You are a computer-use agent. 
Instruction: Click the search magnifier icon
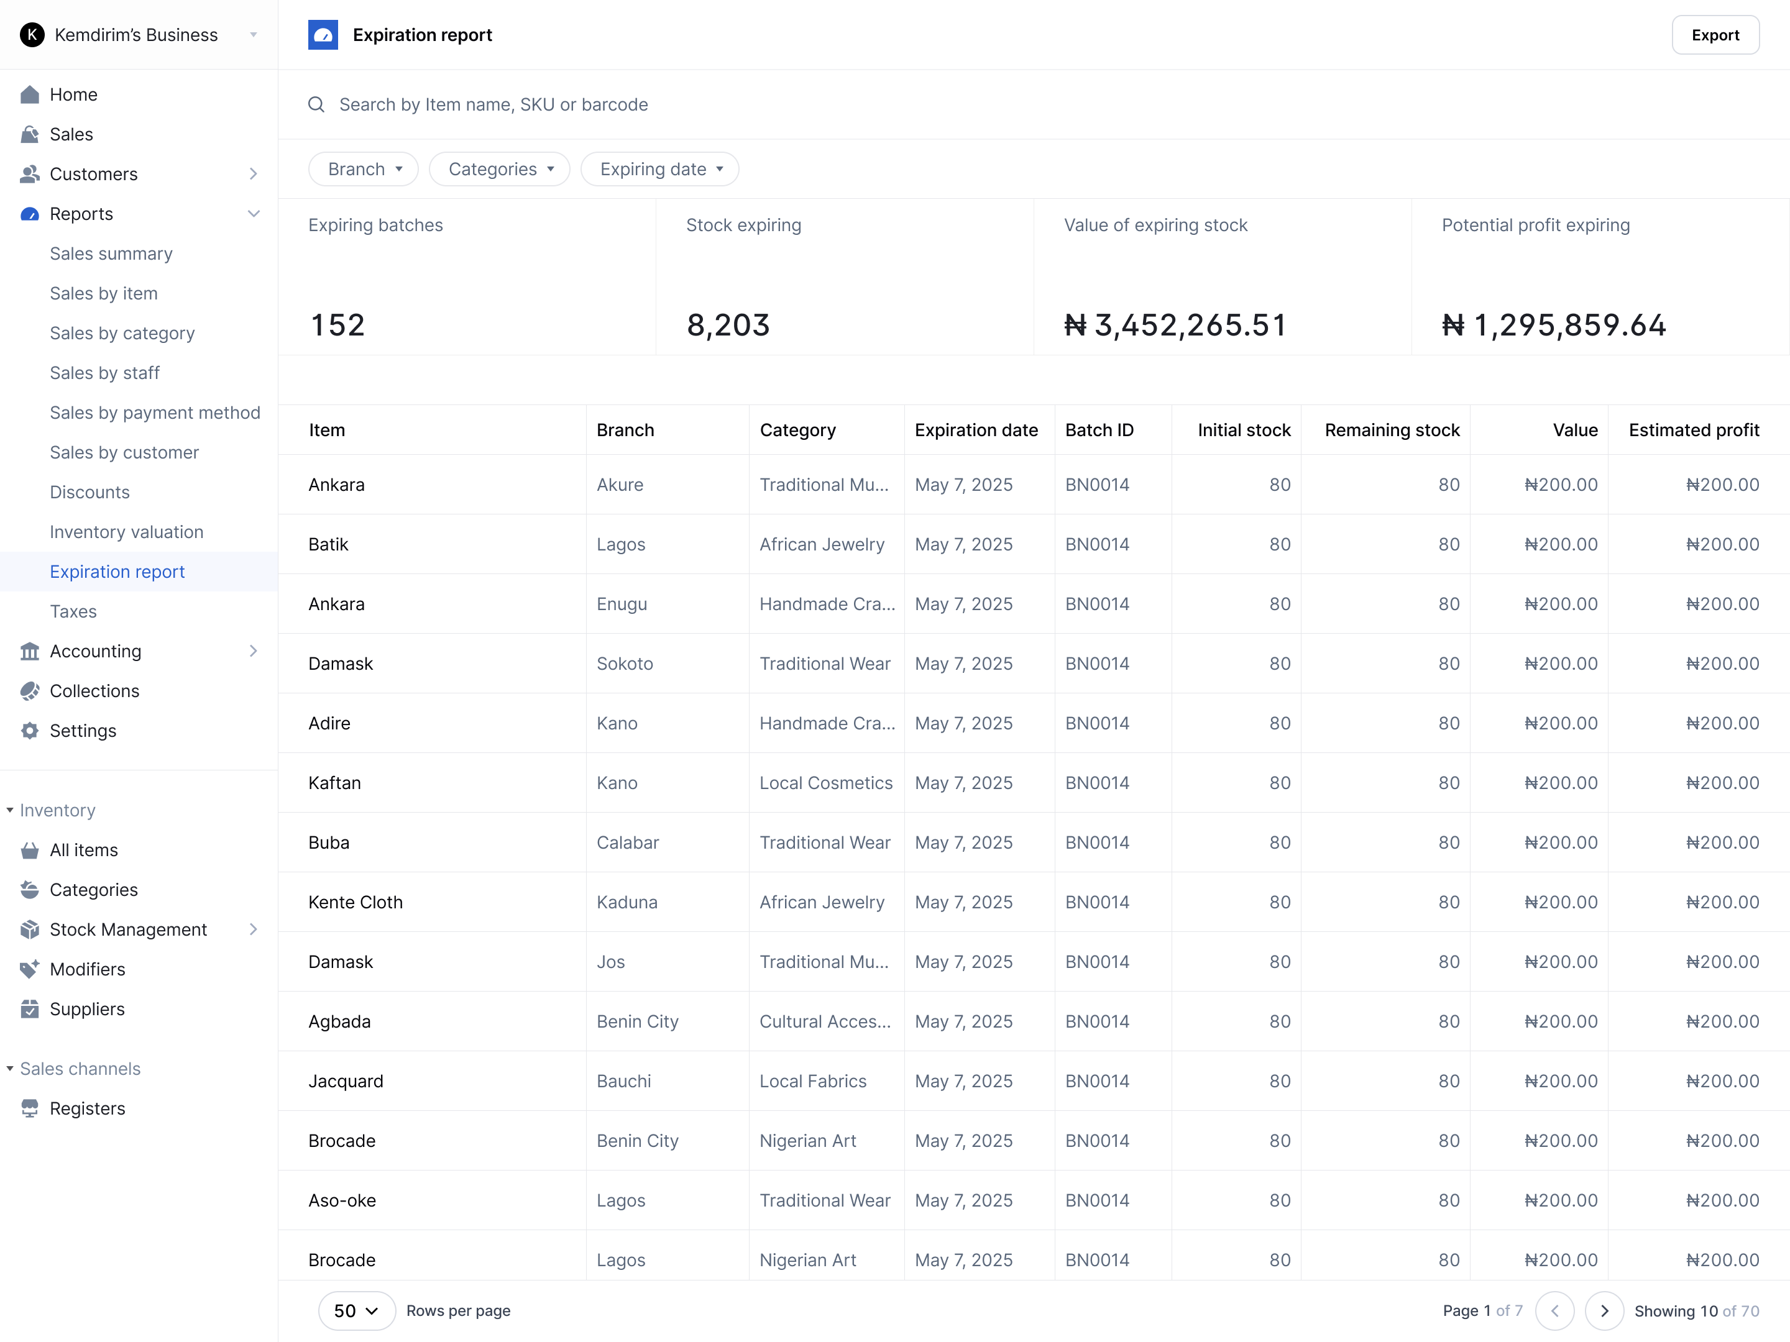[x=316, y=104]
